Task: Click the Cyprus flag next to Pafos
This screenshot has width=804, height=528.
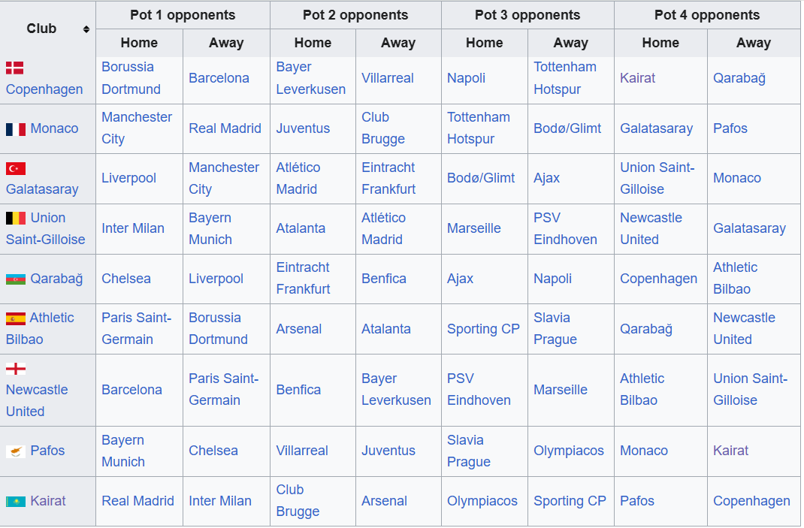Action: click(x=15, y=451)
